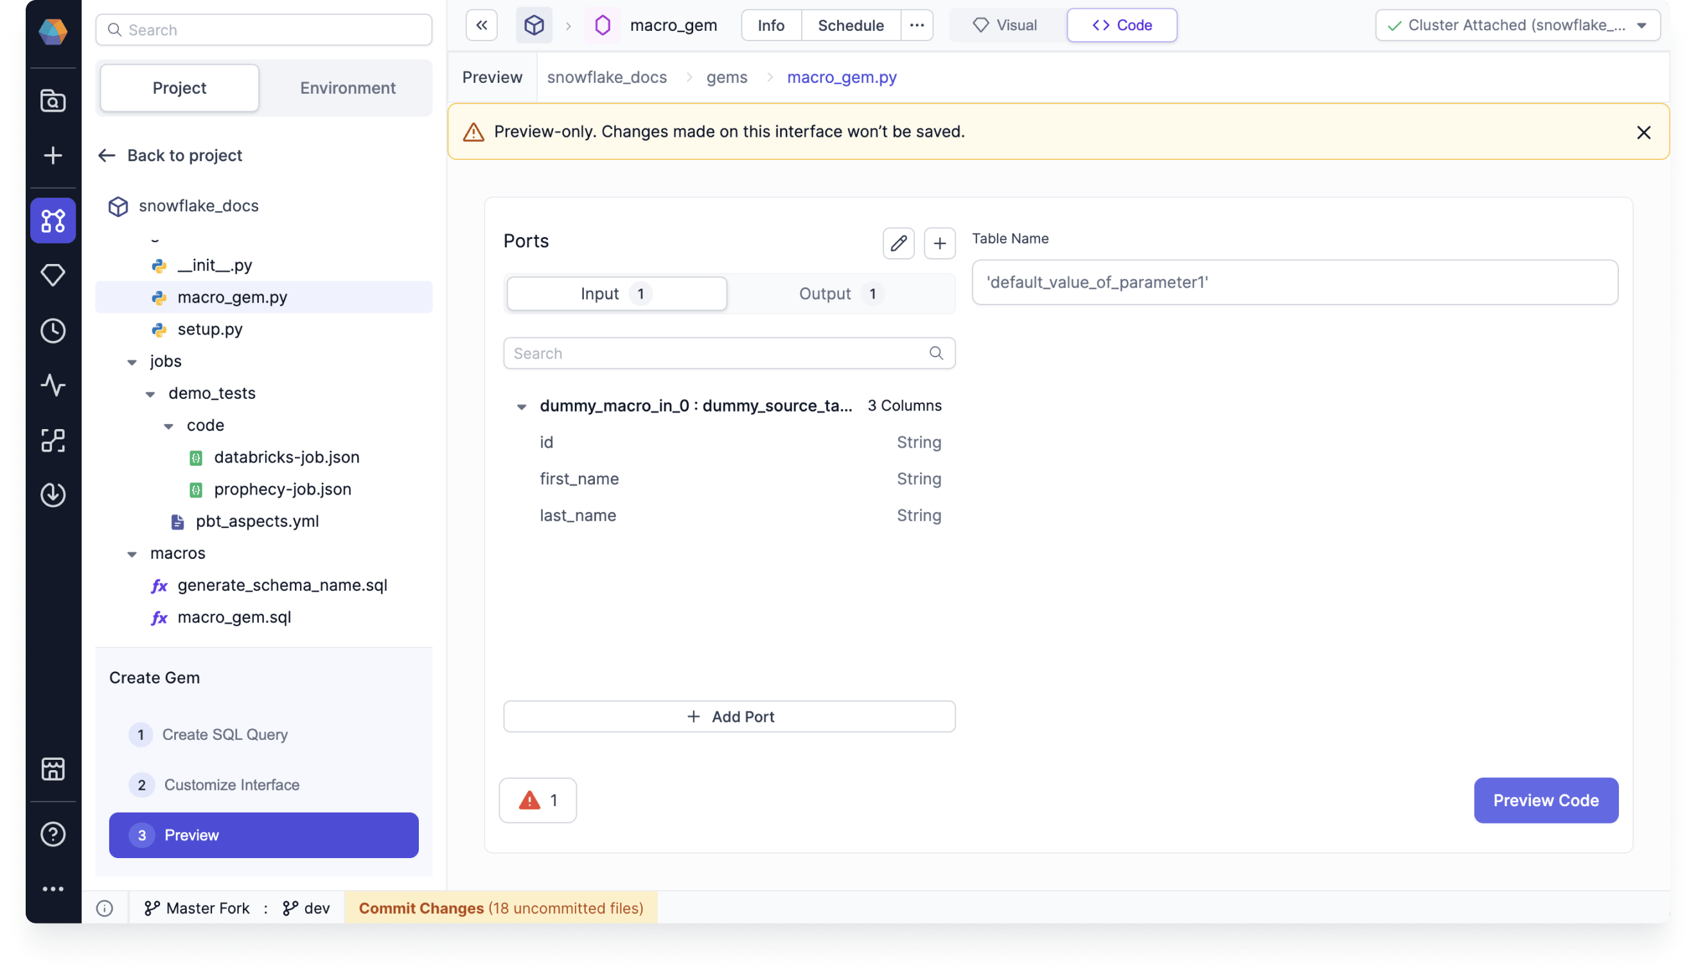Open the Info tab
This screenshot has height=975, width=1696.
[x=771, y=26]
